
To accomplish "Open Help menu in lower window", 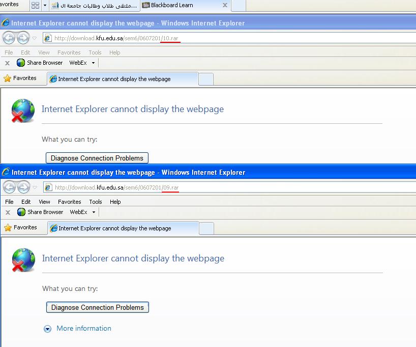I will 115,202.
